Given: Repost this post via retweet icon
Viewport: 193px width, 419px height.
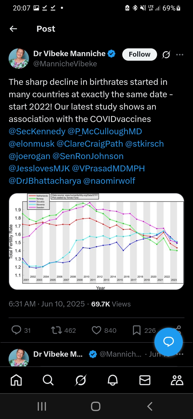Looking at the screenshot, I should 57,330.
